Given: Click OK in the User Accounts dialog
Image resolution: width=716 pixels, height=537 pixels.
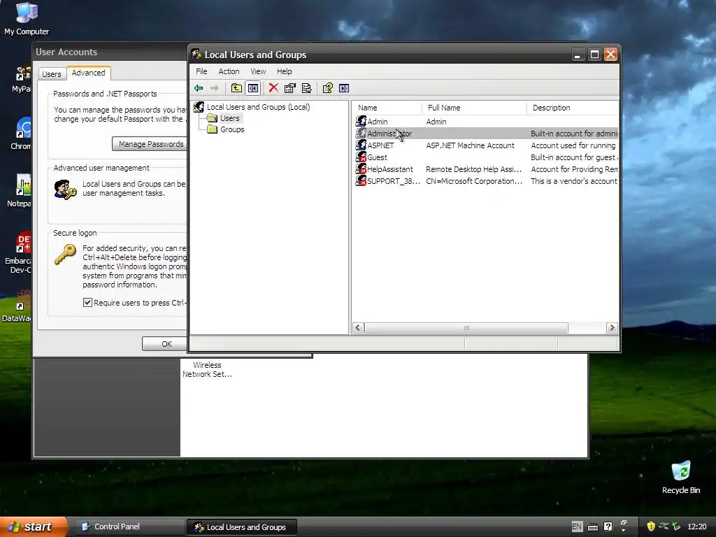Looking at the screenshot, I should (165, 344).
